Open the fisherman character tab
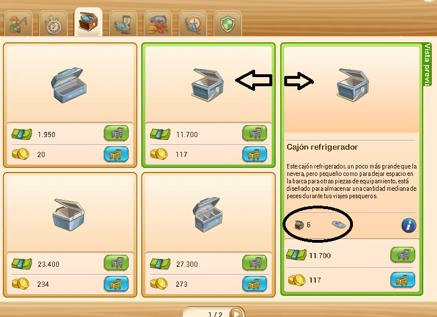 coord(18,24)
